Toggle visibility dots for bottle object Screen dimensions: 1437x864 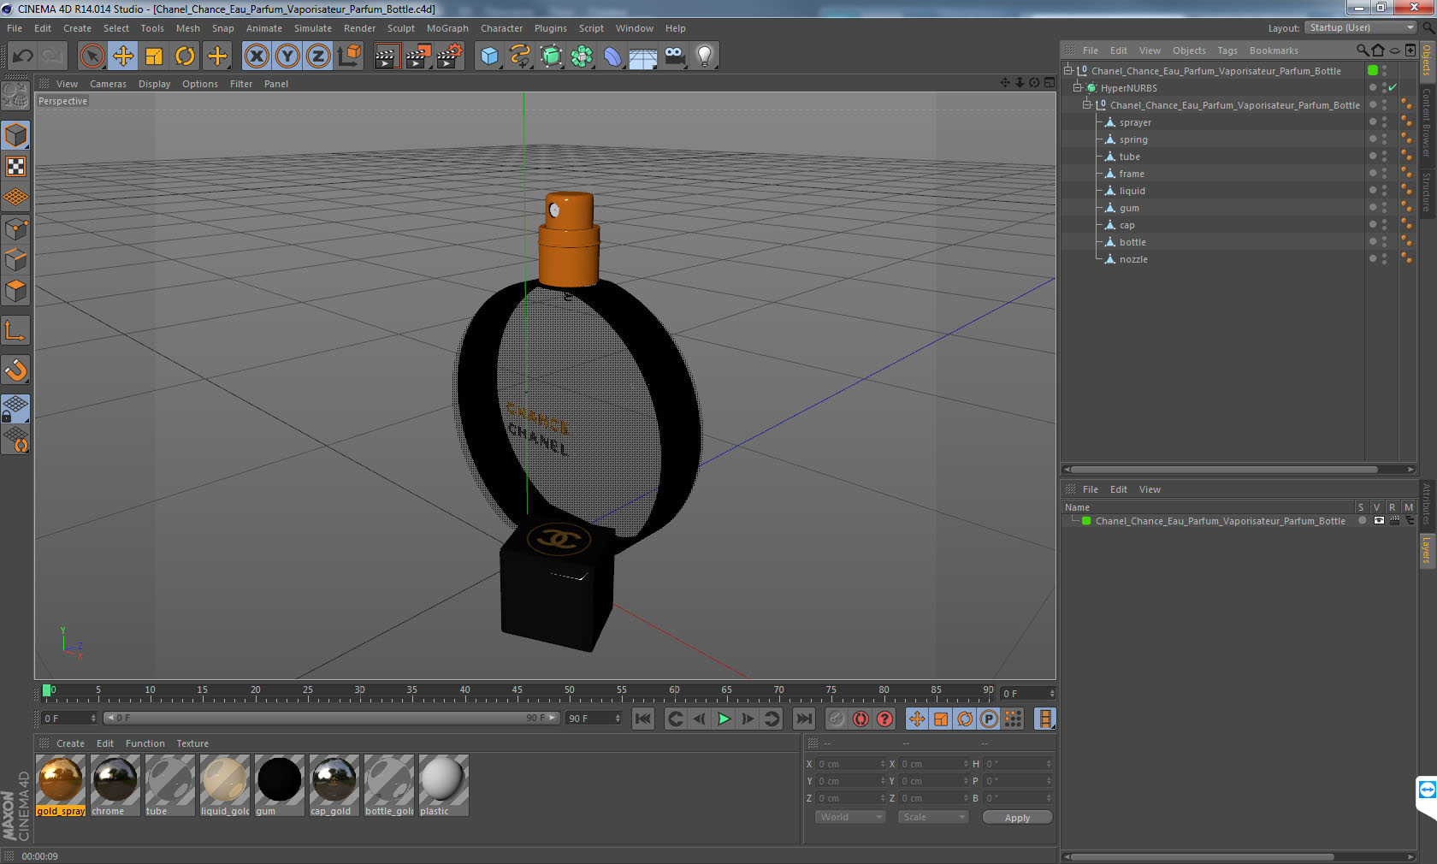point(1385,242)
